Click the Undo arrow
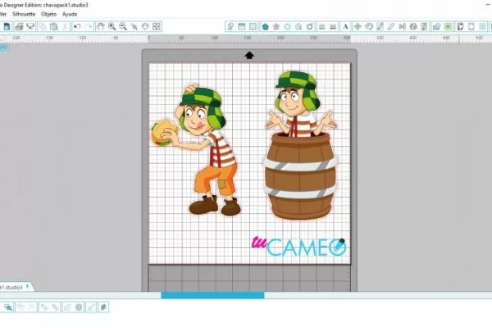 77,26
